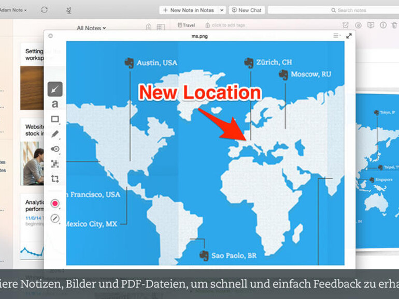
Task: Click the Moscow, RU elephant marker
Action: (283, 74)
